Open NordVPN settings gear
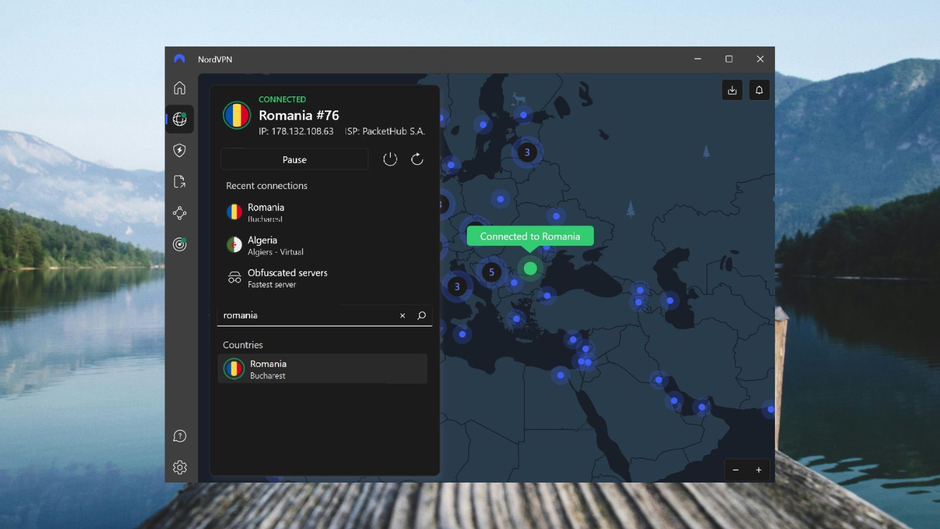This screenshot has width=940, height=529. tap(179, 467)
